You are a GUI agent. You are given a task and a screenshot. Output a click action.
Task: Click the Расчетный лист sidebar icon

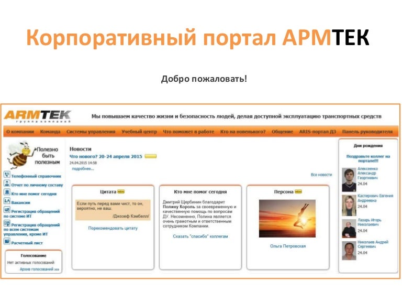7,242
